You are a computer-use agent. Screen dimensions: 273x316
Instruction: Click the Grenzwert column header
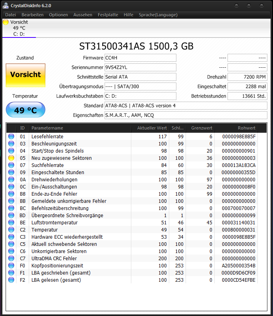pyautogui.click(x=200, y=128)
